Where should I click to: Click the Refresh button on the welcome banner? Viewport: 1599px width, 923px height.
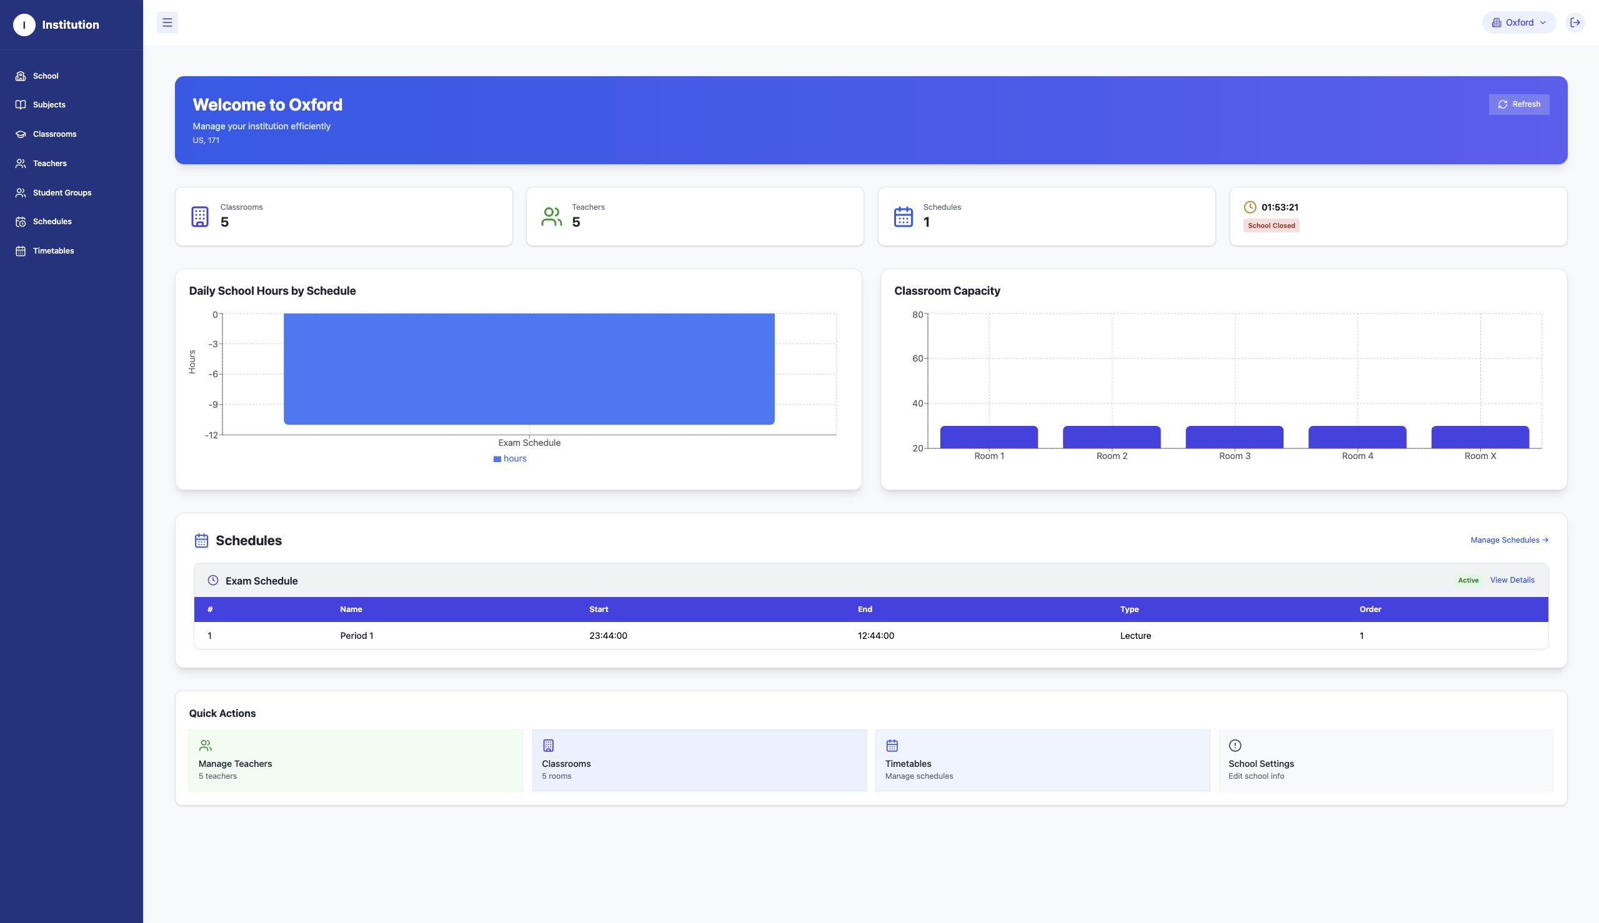[1518, 104]
